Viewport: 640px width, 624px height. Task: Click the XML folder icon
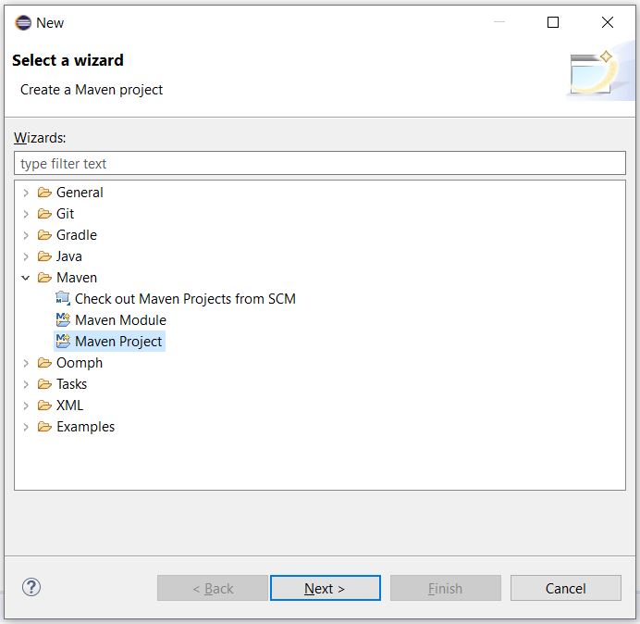(x=44, y=406)
